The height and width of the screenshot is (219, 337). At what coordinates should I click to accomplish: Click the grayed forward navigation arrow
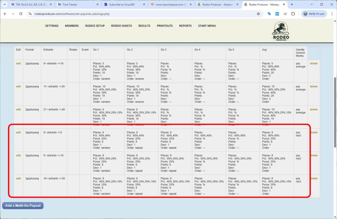[13, 14]
